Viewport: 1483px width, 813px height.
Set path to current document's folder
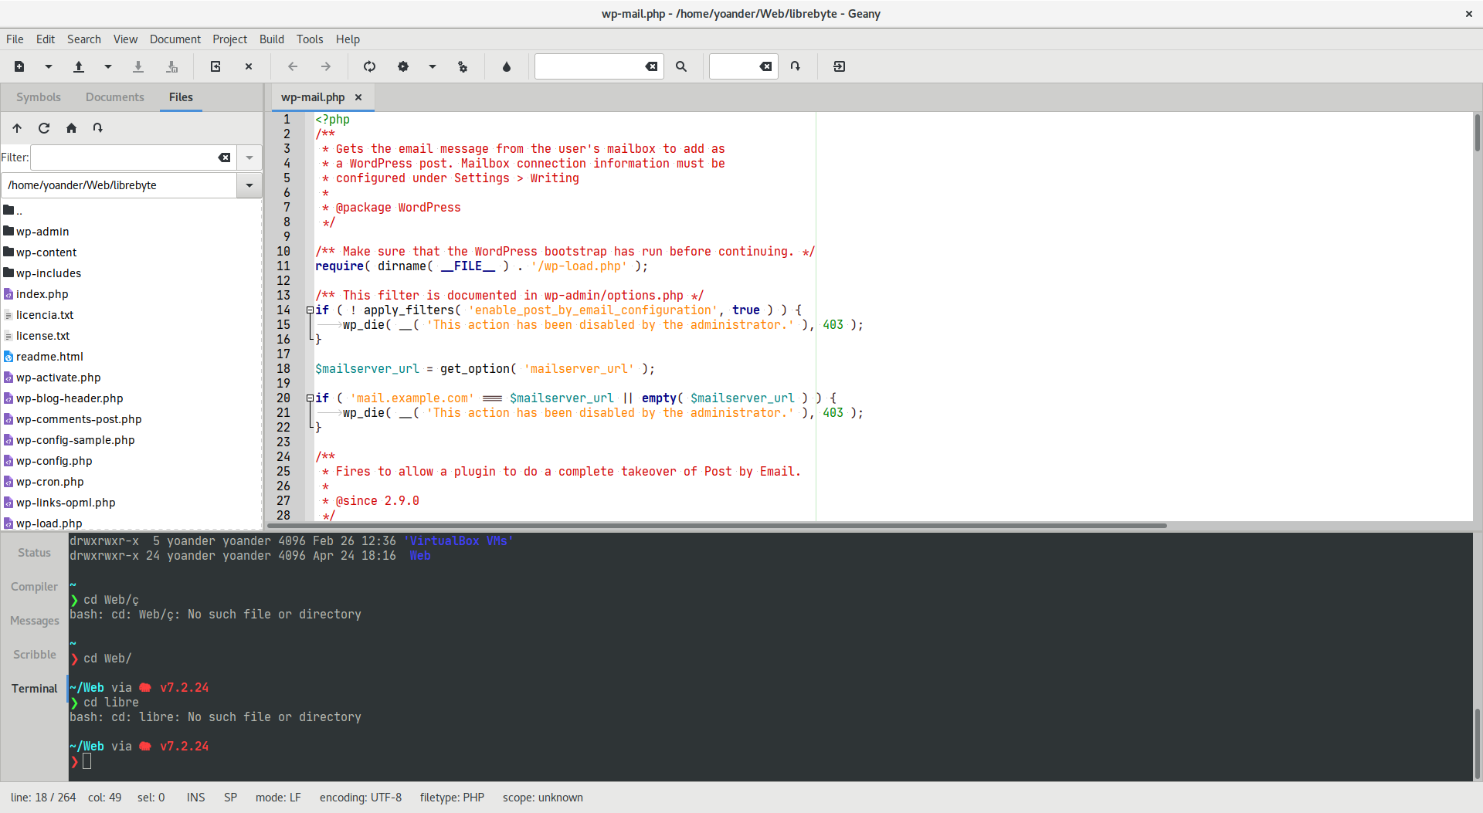pyautogui.click(x=98, y=128)
